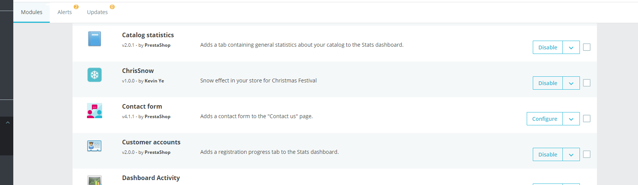Image resolution: width=638 pixels, height=185 pixels.
Task: Tick the Customer accounts module checkbox
Action: (x=587, y=154)
